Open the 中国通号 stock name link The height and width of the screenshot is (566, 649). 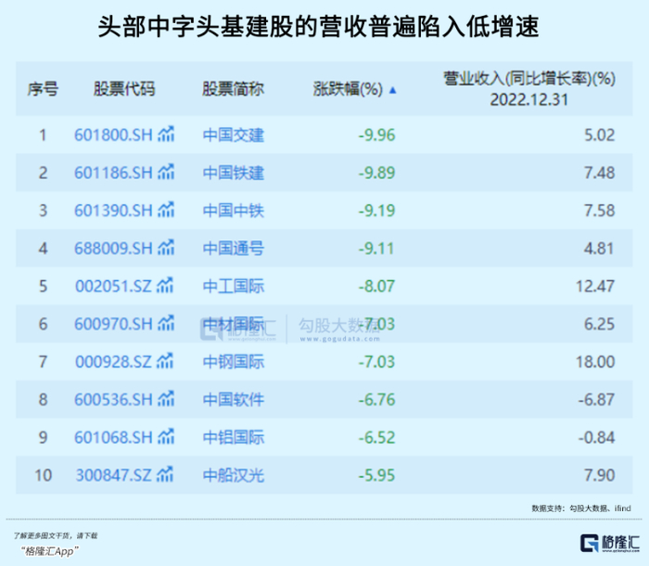click(x=234, y=249)
